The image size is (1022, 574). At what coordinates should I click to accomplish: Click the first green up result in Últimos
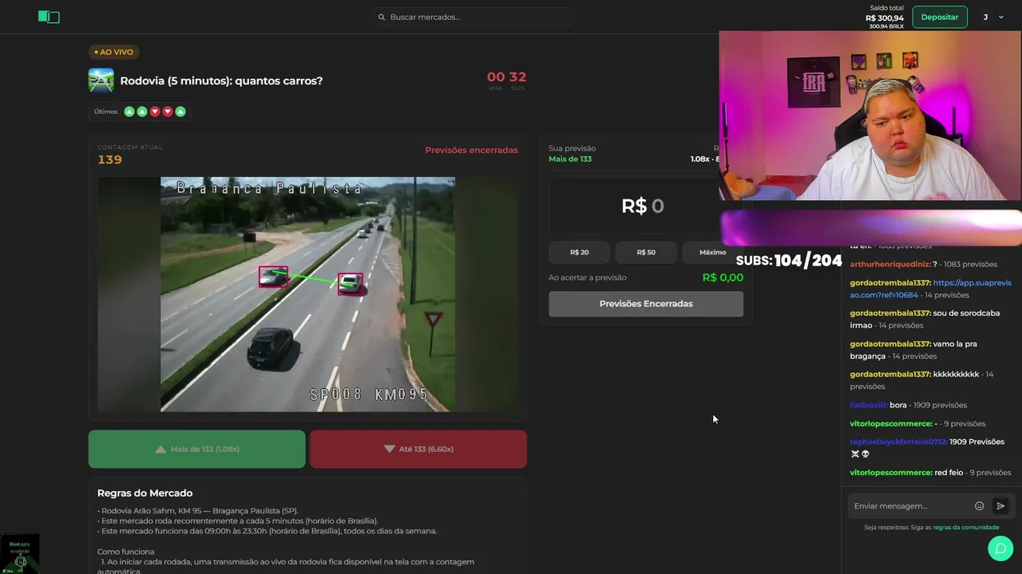pos(129,112)
